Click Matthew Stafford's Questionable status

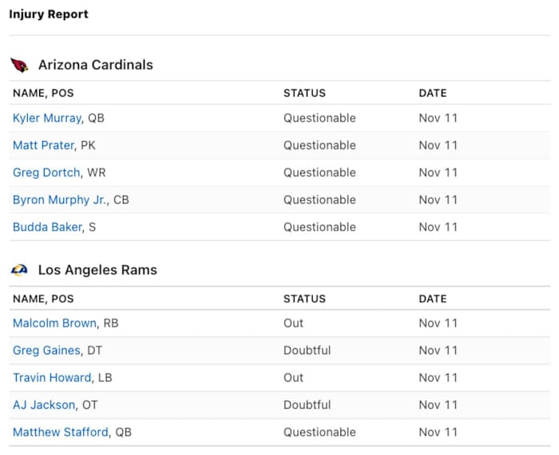[319, 432]
